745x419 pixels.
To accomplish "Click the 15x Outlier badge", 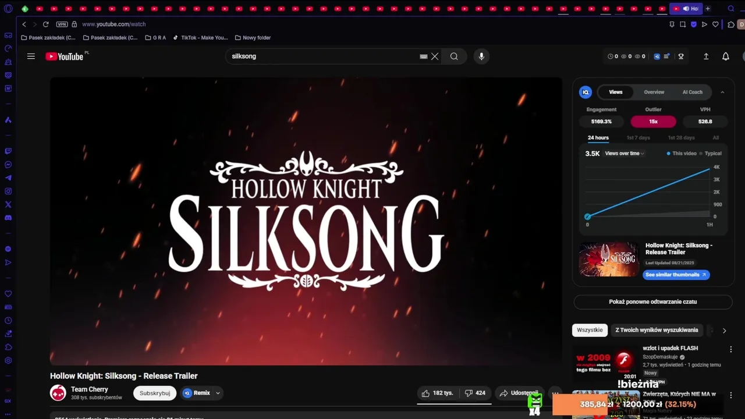I will (x=654, y=122).
